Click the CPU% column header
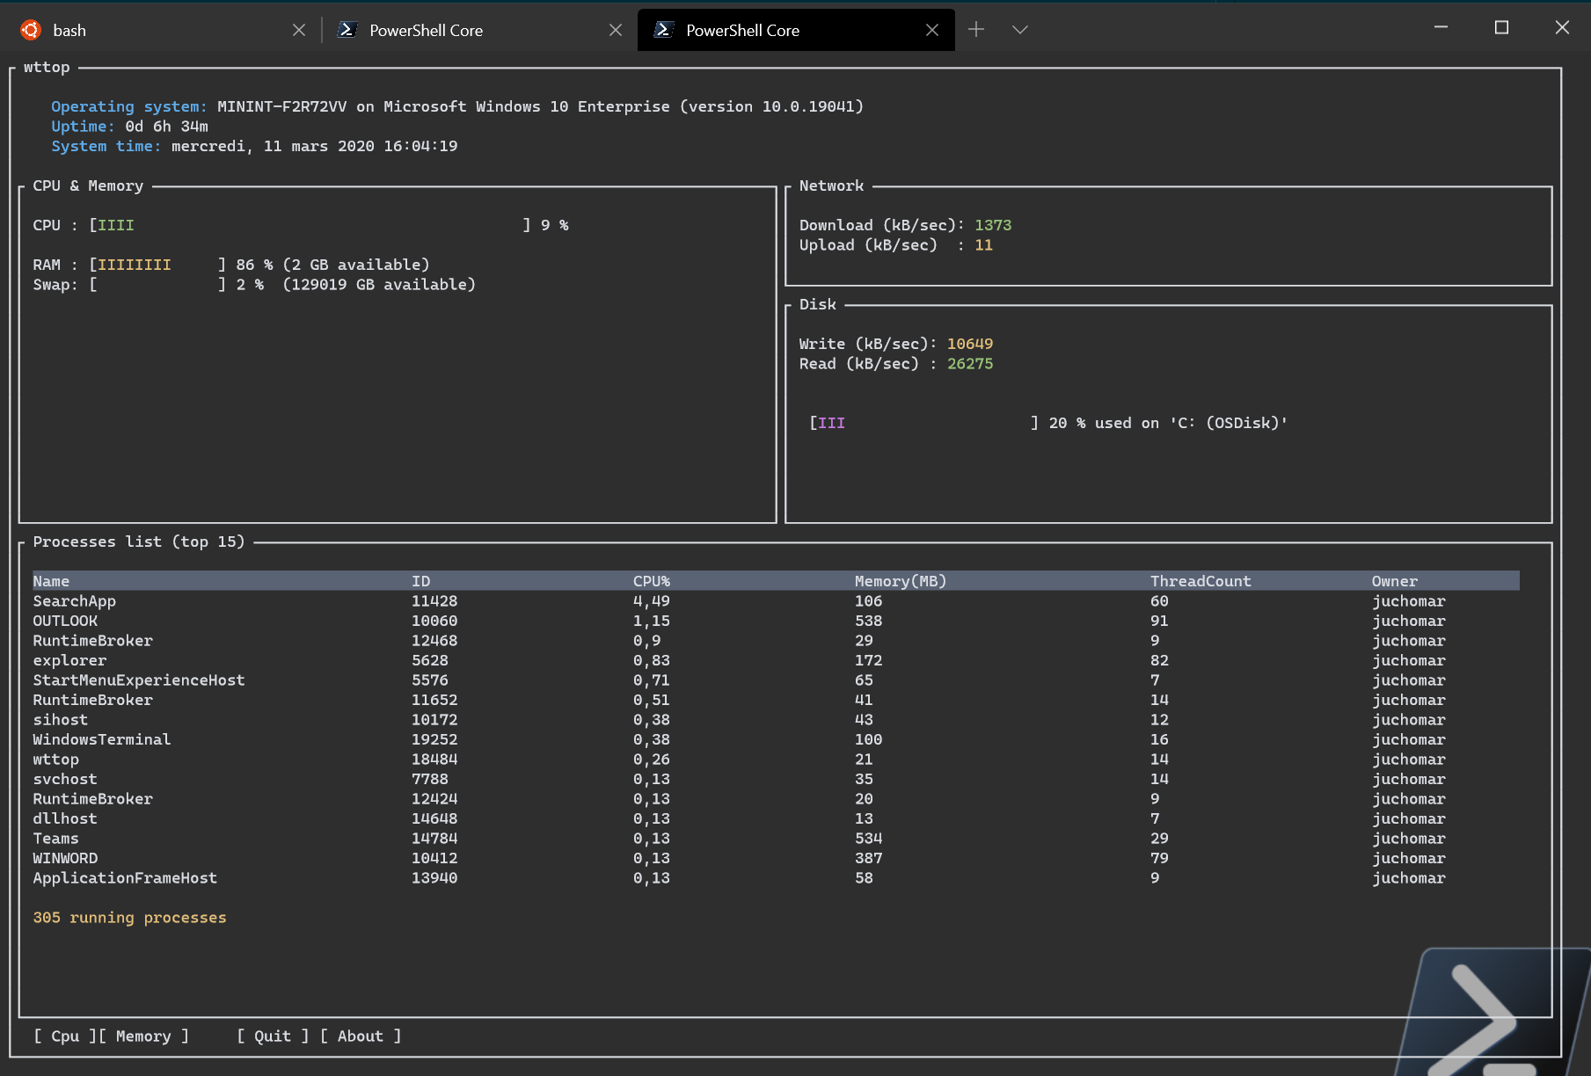The height and width of the screenshot is (1076, 1591). point(652,581)
